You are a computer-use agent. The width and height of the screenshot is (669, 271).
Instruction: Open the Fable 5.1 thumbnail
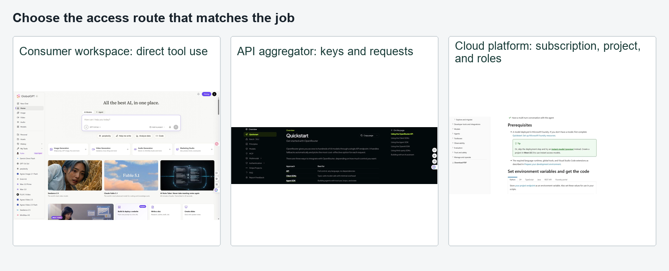[131, 175]
